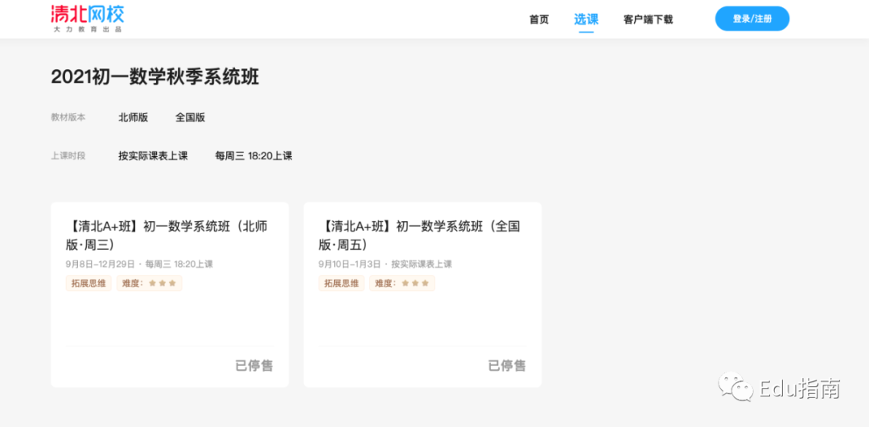Image resolution: width=869 pixels, height=427 pixels.
Task: Filter by 按实际课表上课 time slot
Action: tap(153, 156)
